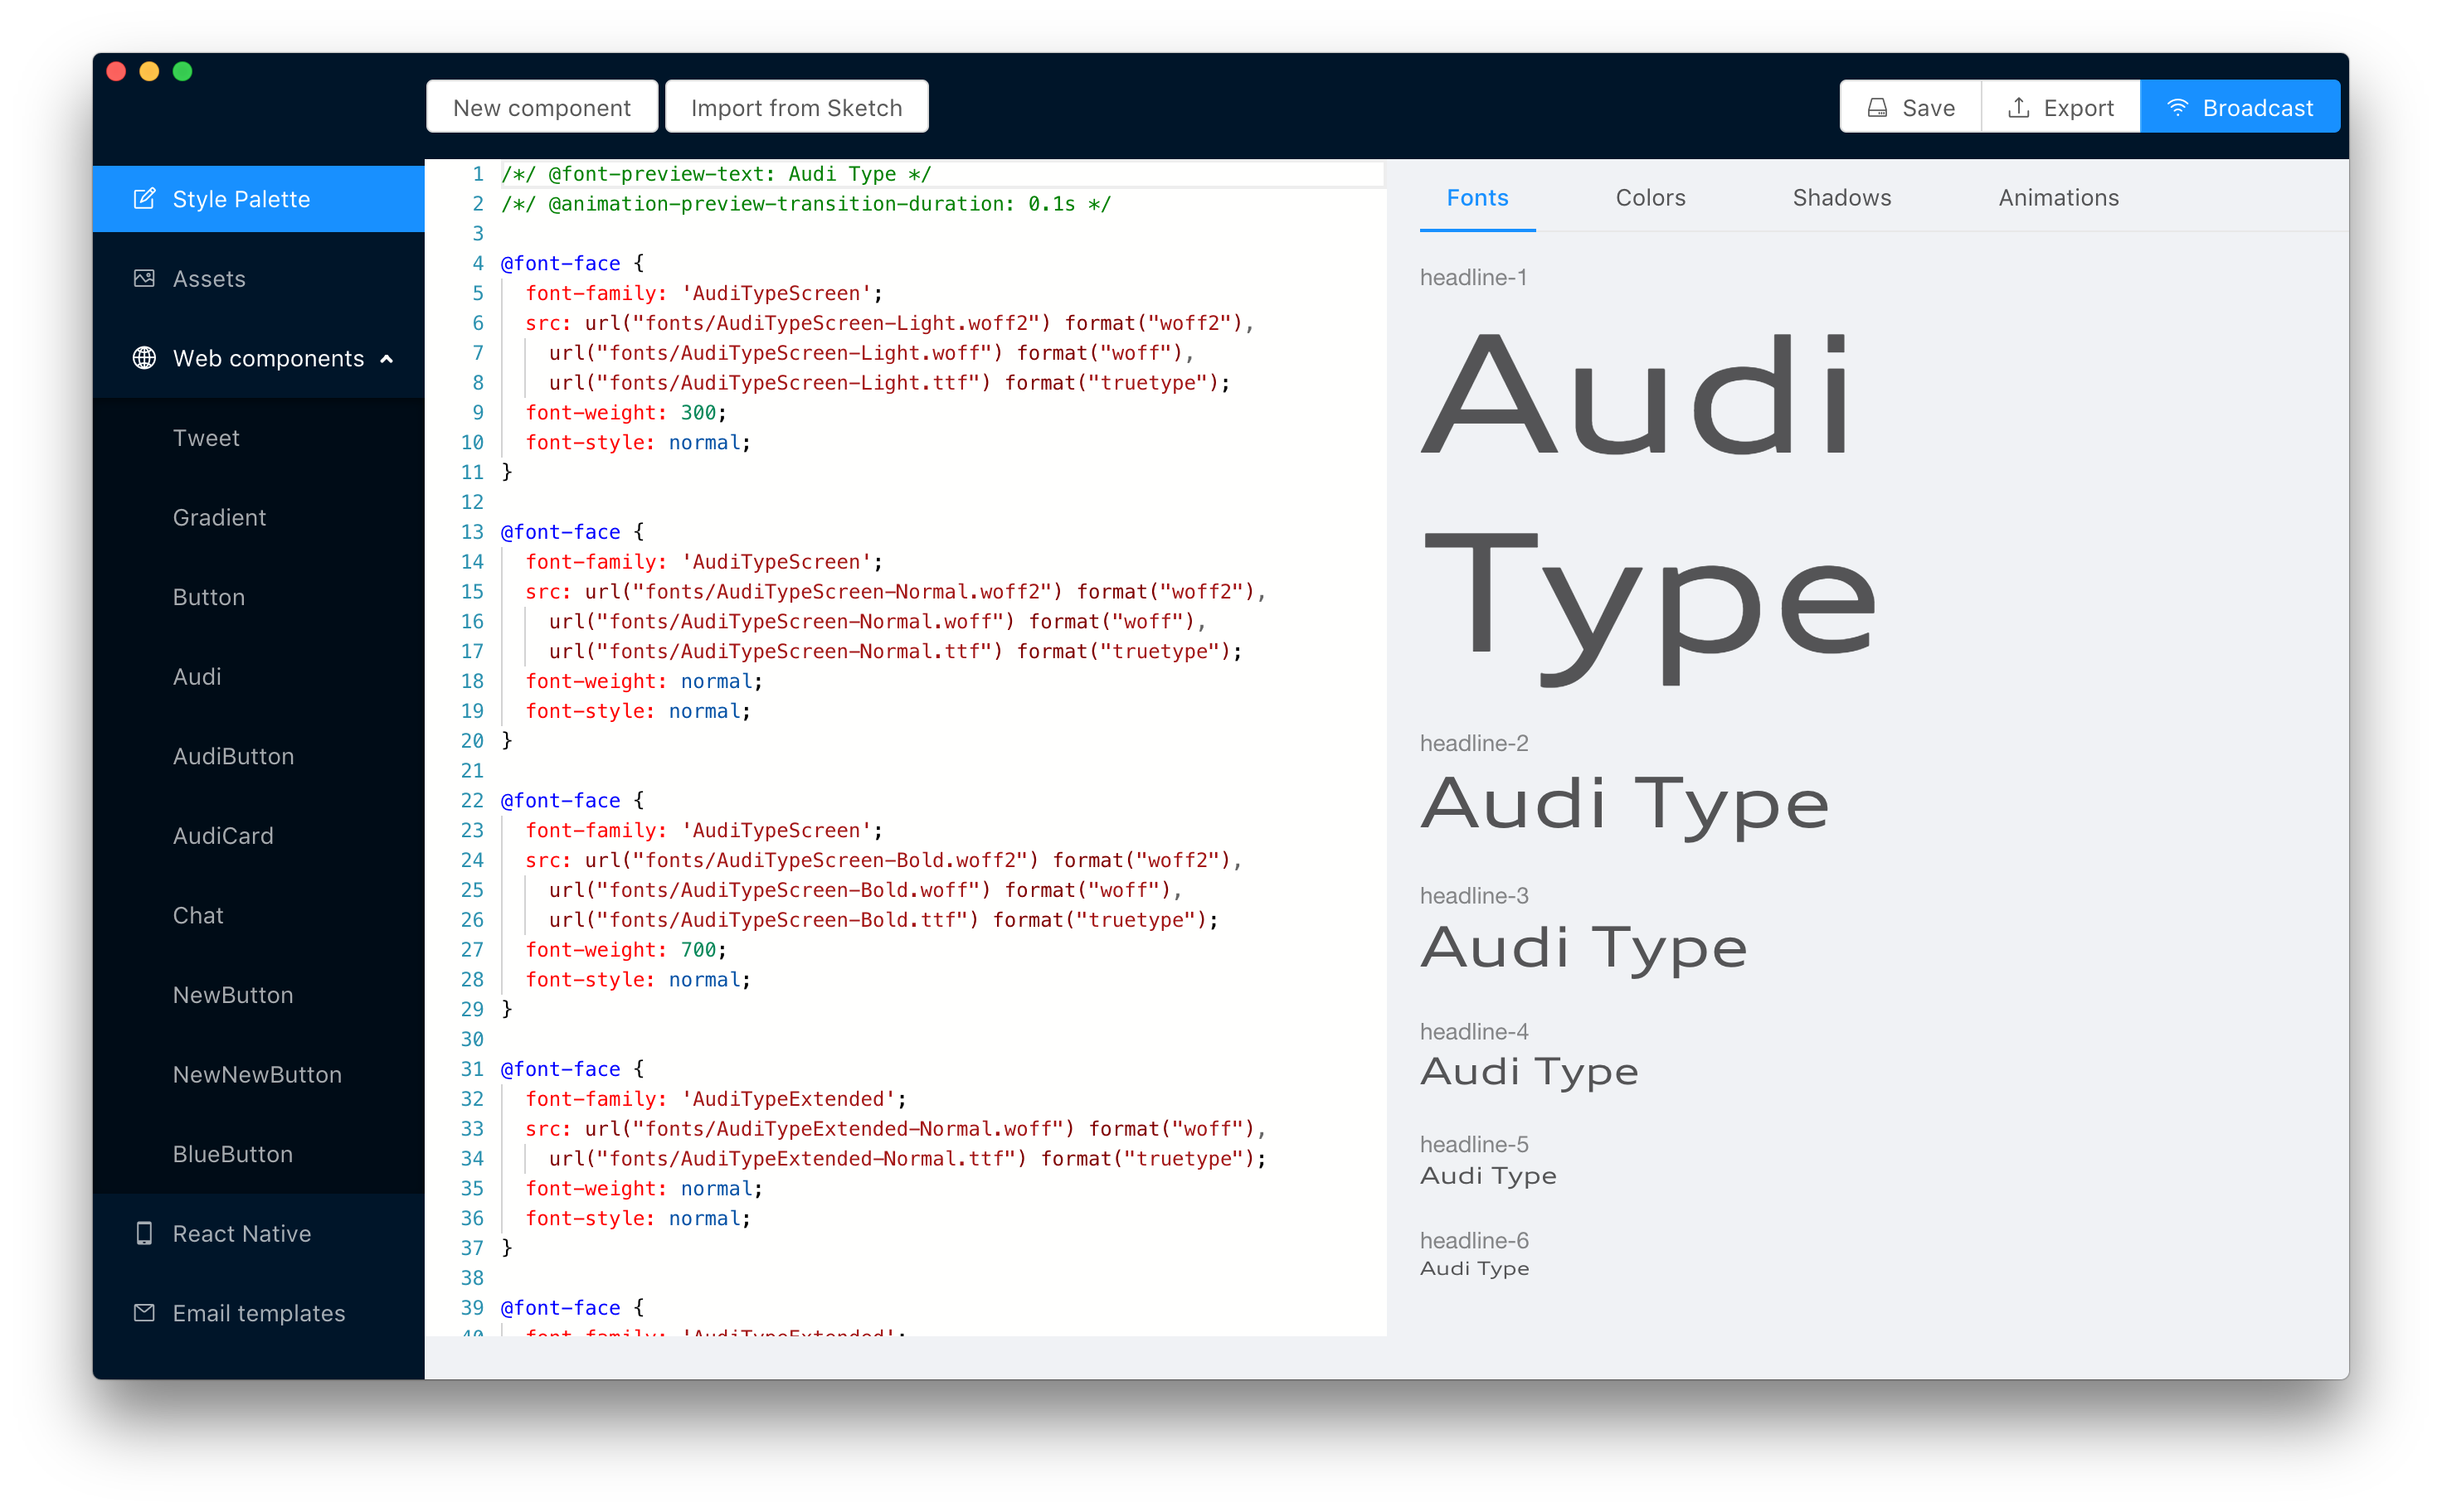Image resolution: width=2442 pixels, height=1512 pixels.
Task: Click the Export upload icon
Action: coord(2019,108)
